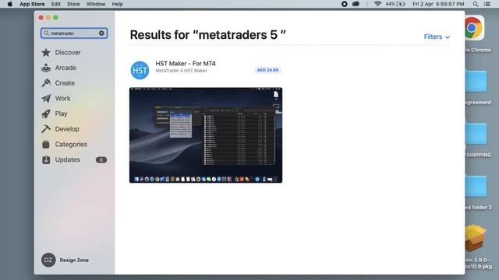Open HST Maker - For MT4 title
The width and height of the screenshot is (499, 280).
click(186, 64)
